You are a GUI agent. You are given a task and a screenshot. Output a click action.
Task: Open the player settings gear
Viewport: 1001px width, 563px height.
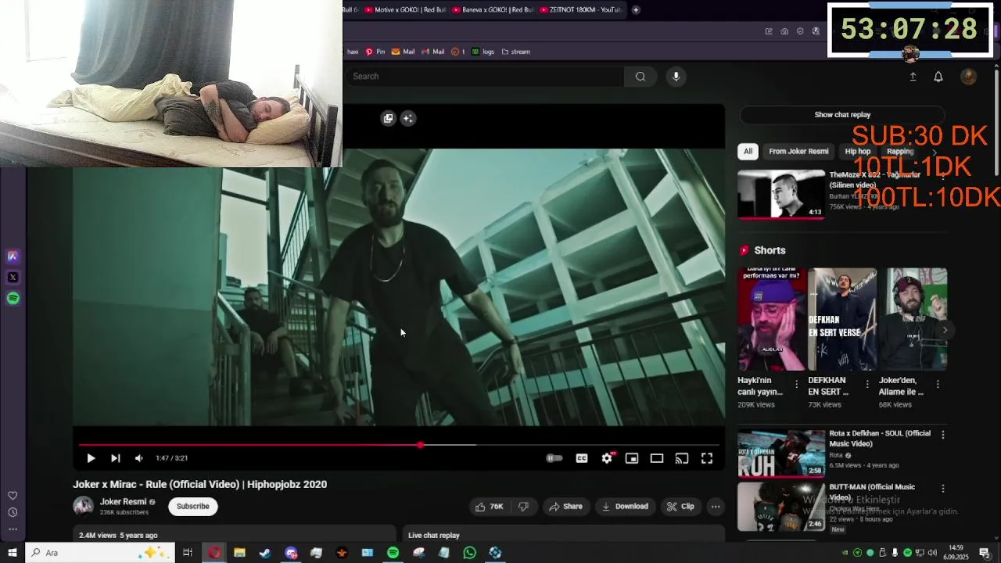tap(607, 458)
